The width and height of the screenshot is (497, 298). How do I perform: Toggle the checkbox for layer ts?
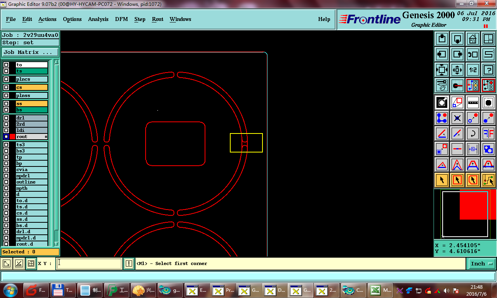coord(6,71)
